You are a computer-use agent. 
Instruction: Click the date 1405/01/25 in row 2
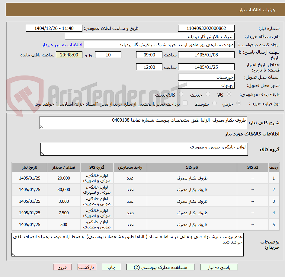pos(30,189)
